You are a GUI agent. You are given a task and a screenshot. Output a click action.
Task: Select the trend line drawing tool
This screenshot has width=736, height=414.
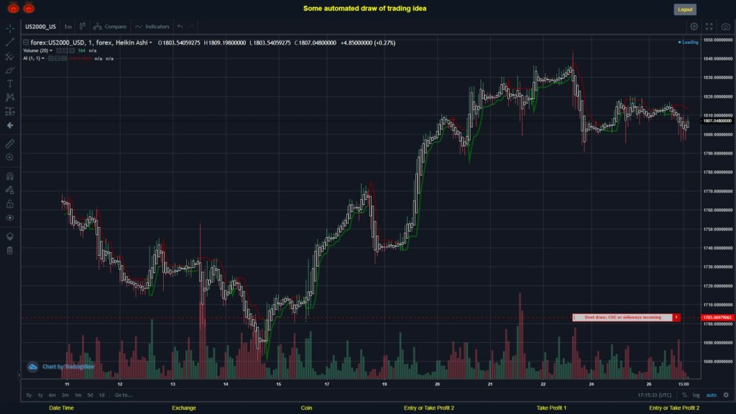tap(10, 42)
